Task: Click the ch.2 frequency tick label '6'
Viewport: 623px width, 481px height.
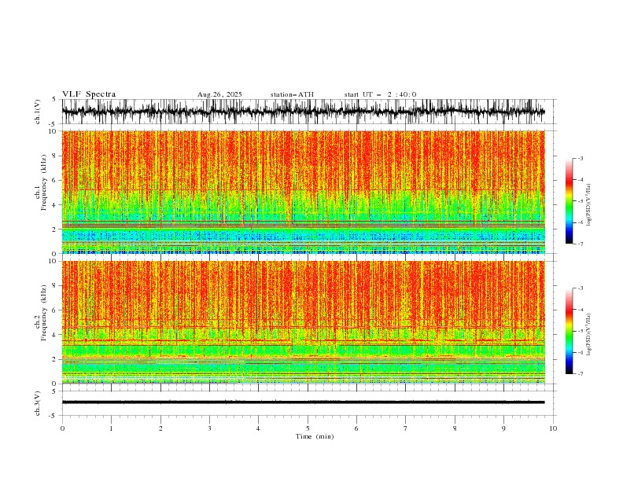Action: click(55, 310)
